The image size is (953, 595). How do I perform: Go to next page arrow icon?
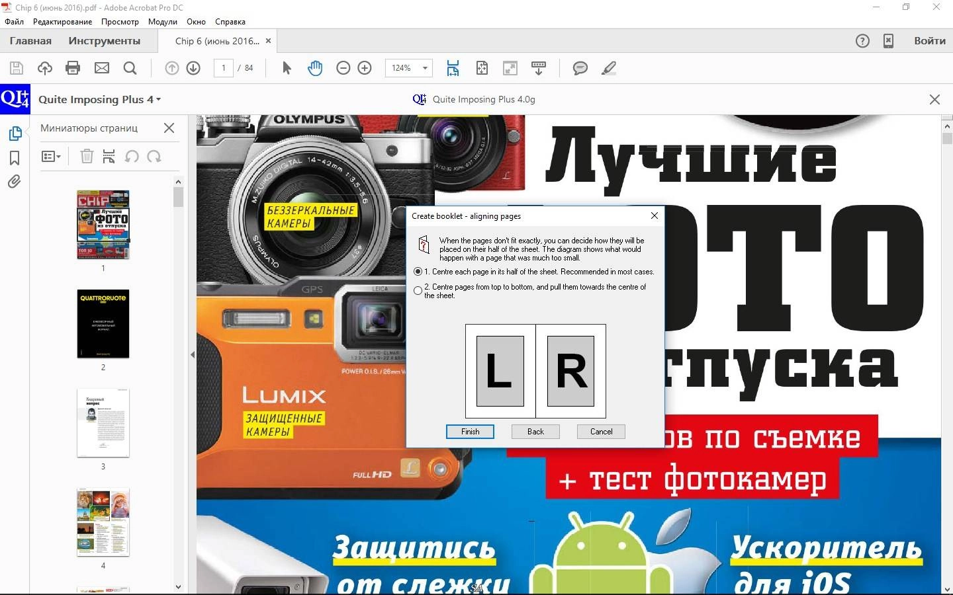coord(193,68)
